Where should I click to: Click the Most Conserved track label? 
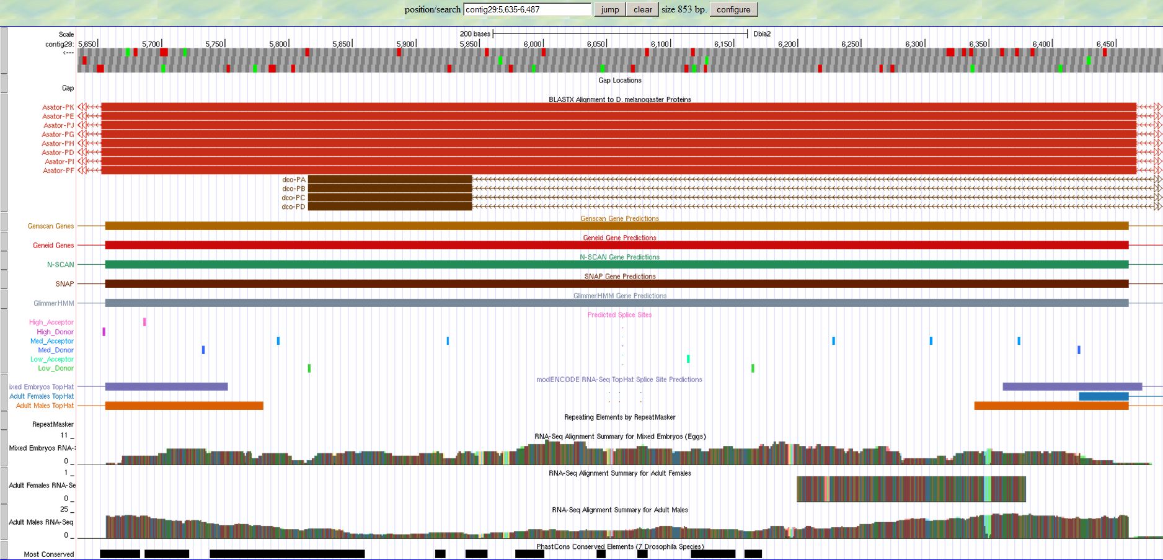point(49,554)
